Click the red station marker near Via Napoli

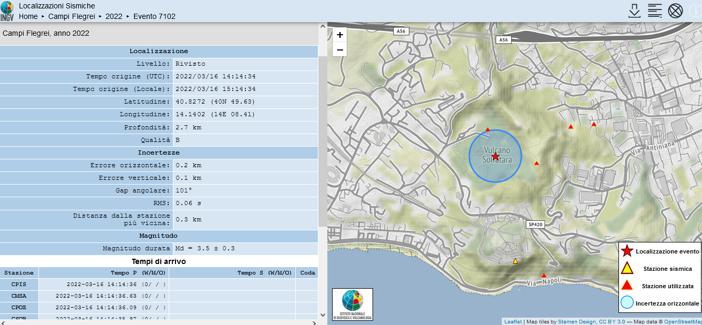544,276
